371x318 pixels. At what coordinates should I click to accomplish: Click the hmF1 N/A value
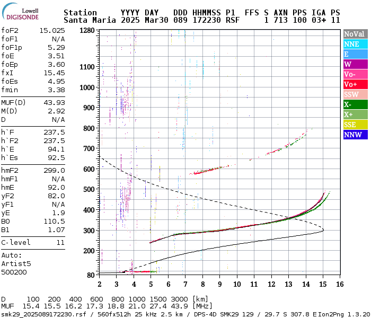tap(58, 179)
